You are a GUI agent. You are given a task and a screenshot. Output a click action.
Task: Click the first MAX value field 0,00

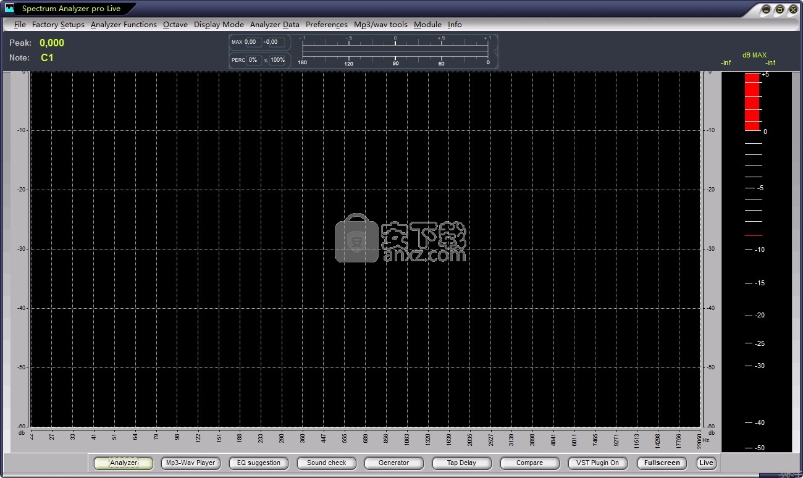(x=253, y=42)
